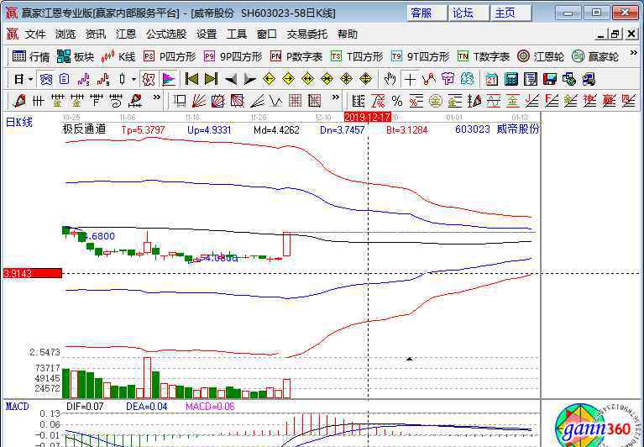Open the 9P四方形 tool
644x447 pixels.
click(x=233, y=56)
